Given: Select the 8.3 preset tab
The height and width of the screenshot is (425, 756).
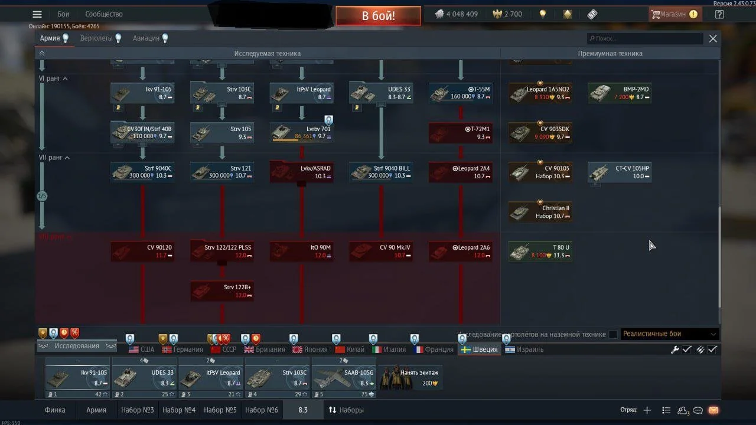Looking at the screenshot, I should pyautogui.click(x=303, y=410).
